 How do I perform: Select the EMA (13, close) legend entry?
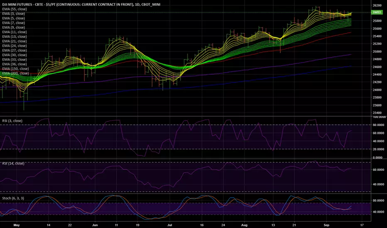15,36
